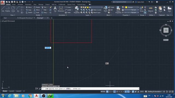Click Match Layer button
This screenshot has height=98, width=175.
(x=96, y=13)
